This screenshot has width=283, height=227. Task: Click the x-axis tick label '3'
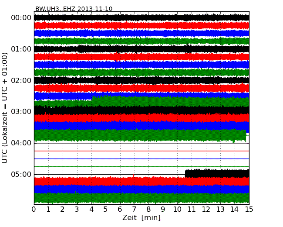point(77,210)
